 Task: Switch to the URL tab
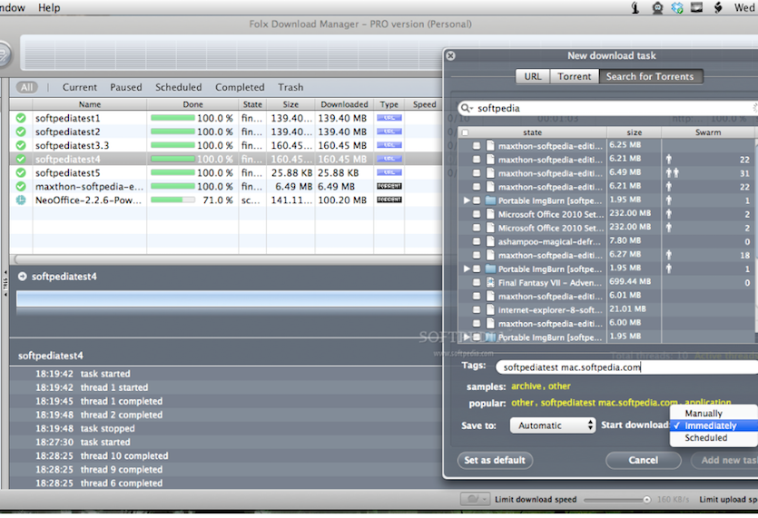point(533,76)
